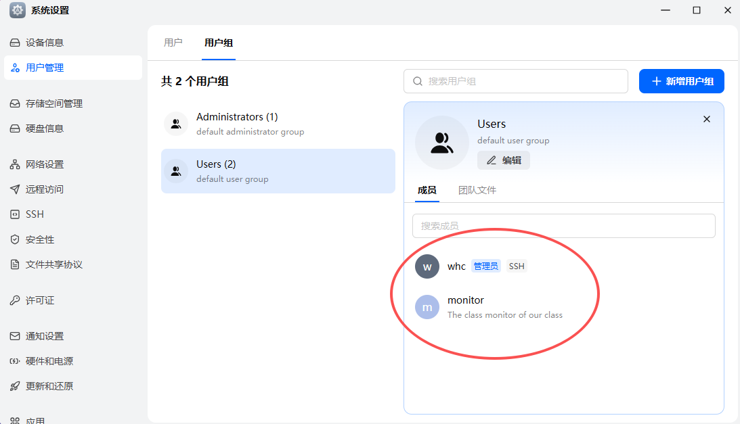The width and height of the screenshot is (740, 424).
Task: Click the SSH terminal icon in sidebar
Action: 15,214
